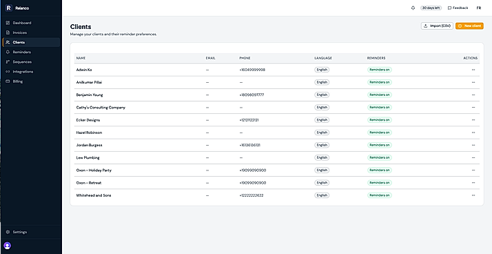Click English badge for Adwin Ko
492x254 pixels.
(322, 70)
